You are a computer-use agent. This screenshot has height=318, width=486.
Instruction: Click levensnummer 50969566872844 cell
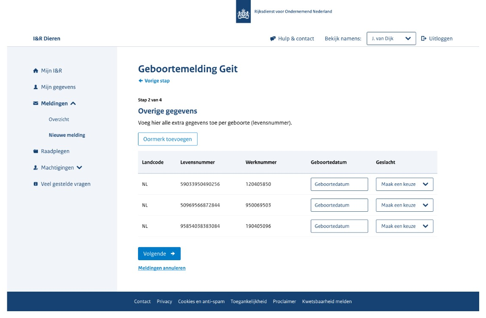(200, 205)
